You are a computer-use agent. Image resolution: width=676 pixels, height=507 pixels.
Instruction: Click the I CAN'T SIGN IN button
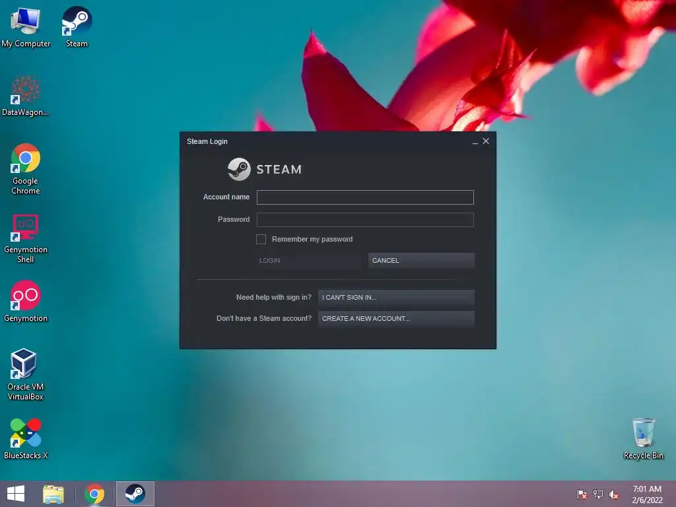pos(396,298)
